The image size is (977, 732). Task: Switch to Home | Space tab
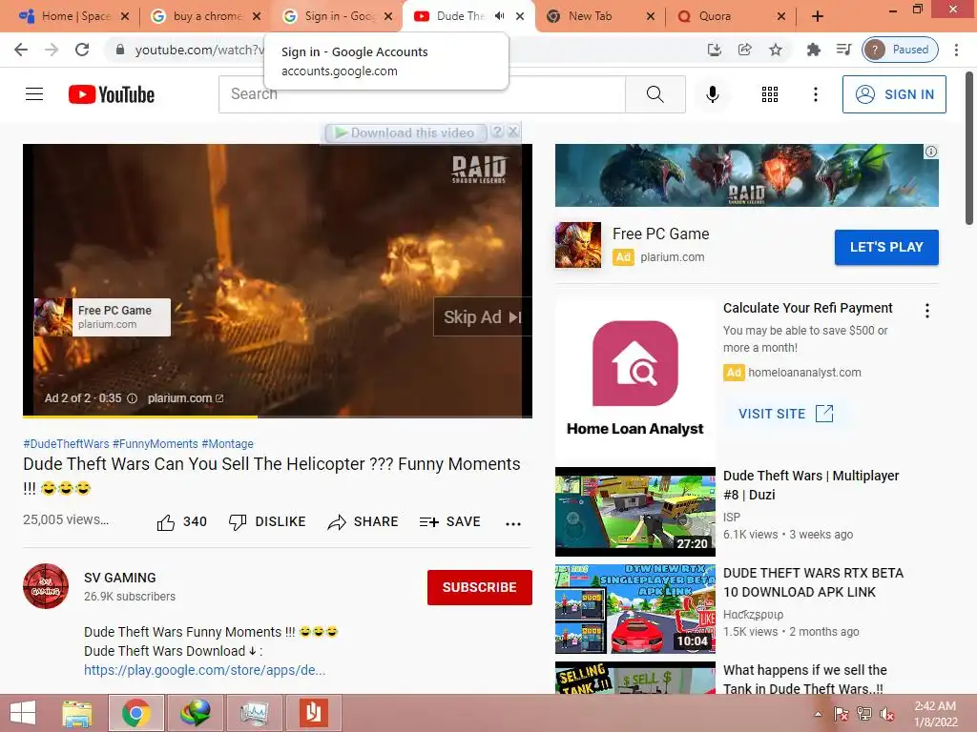(x=73, y=16)
